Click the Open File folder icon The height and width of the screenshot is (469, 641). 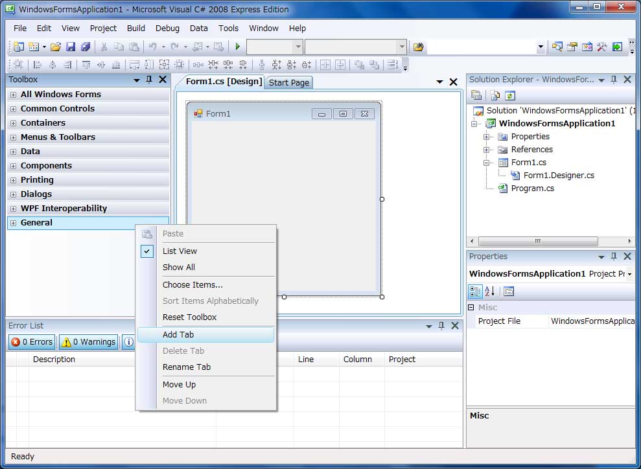coord(56,47)
